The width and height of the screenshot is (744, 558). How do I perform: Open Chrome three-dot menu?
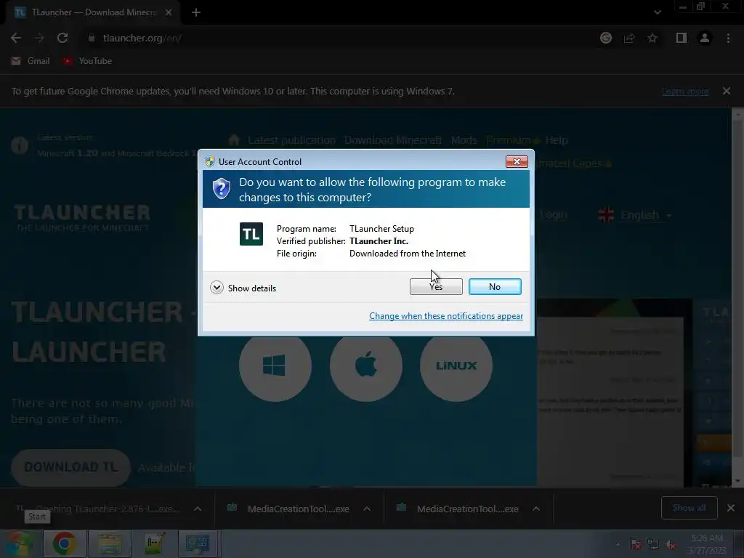[728, 38]
